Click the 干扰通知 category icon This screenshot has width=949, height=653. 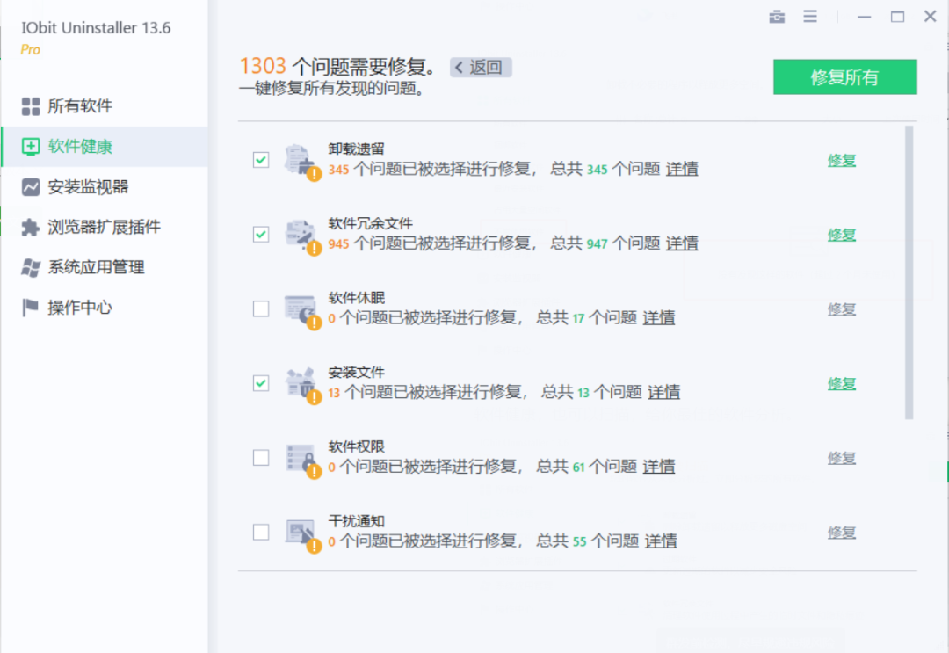[299, 531]
